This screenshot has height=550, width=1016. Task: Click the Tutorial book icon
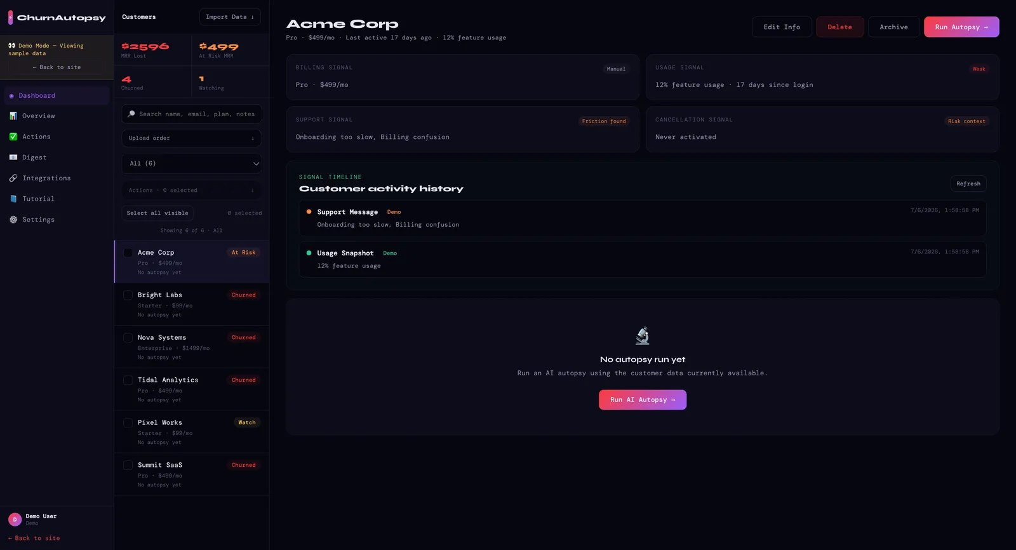[13, 199]
